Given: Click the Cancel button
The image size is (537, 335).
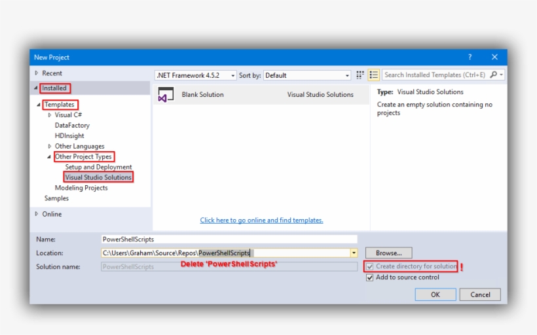Looking at the screenshot, I should 480,294.
